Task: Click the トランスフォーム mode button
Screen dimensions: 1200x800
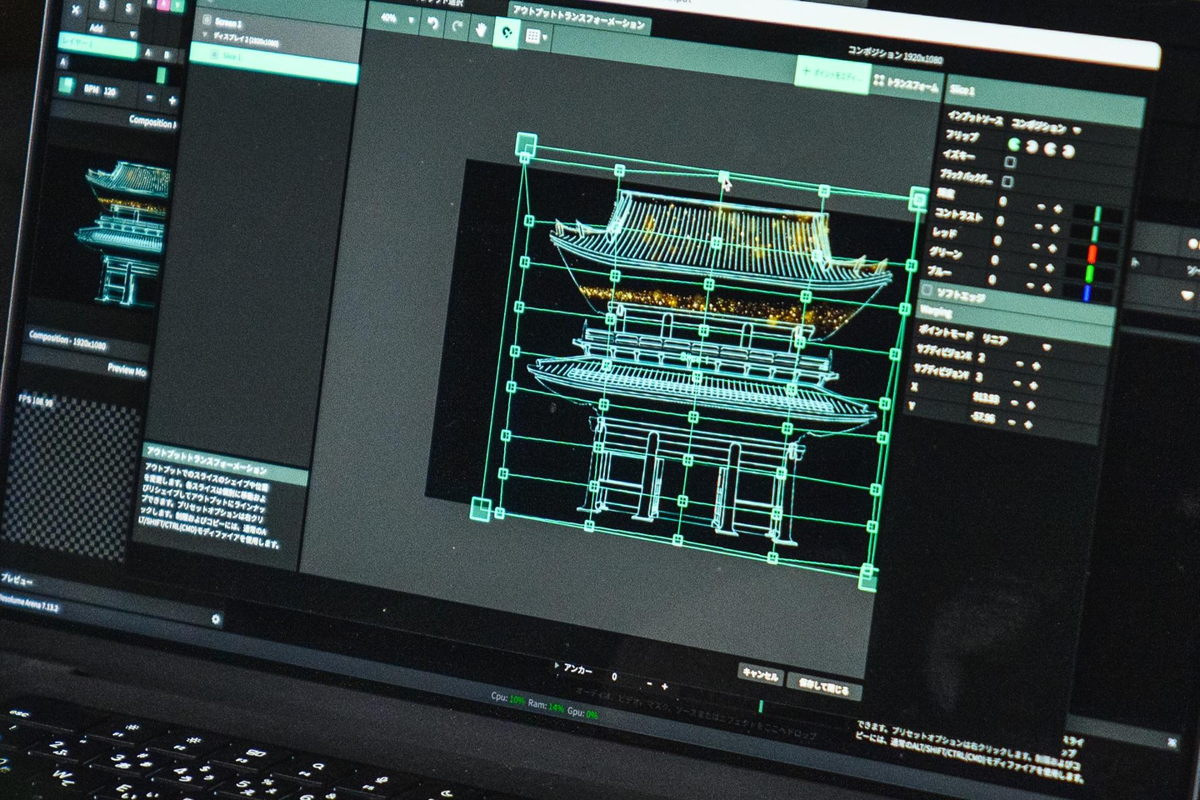Action: coord(906,82)
